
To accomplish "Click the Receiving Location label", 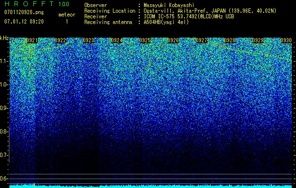I will (x=110, y=11).
